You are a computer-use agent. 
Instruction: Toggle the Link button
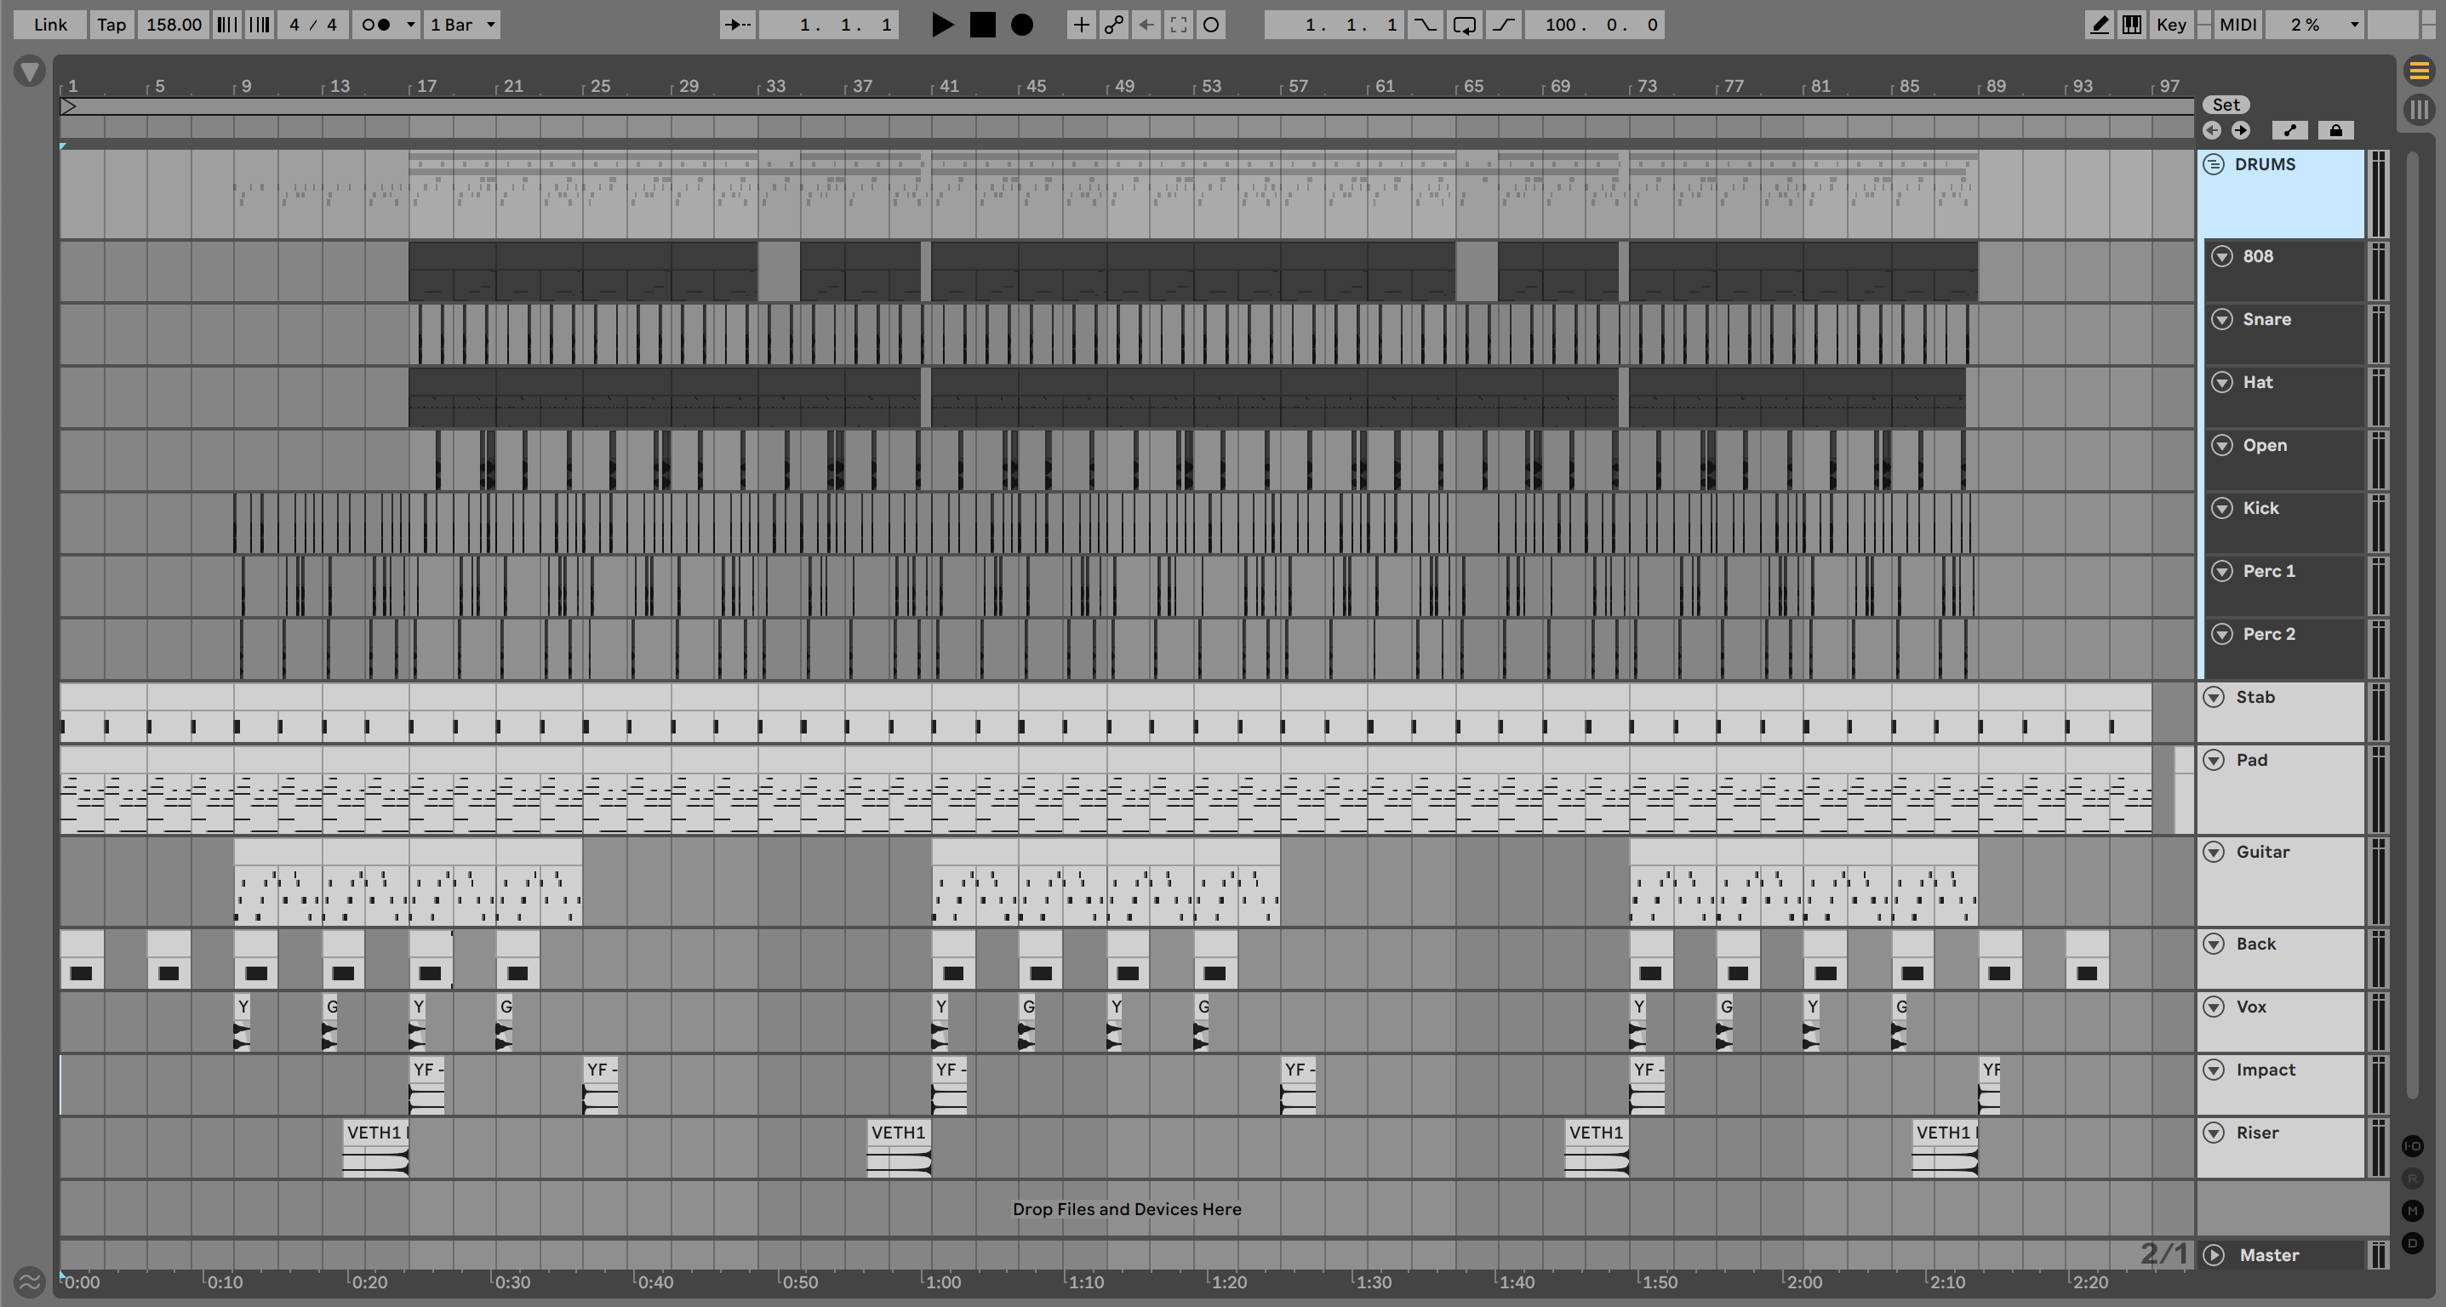coord(50,25)
